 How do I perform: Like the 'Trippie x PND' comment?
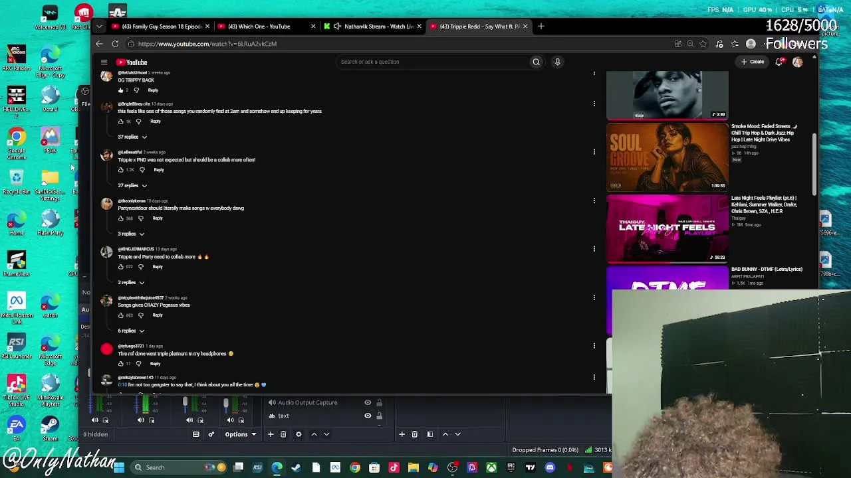pyautogui.click(x=120, y=170)
